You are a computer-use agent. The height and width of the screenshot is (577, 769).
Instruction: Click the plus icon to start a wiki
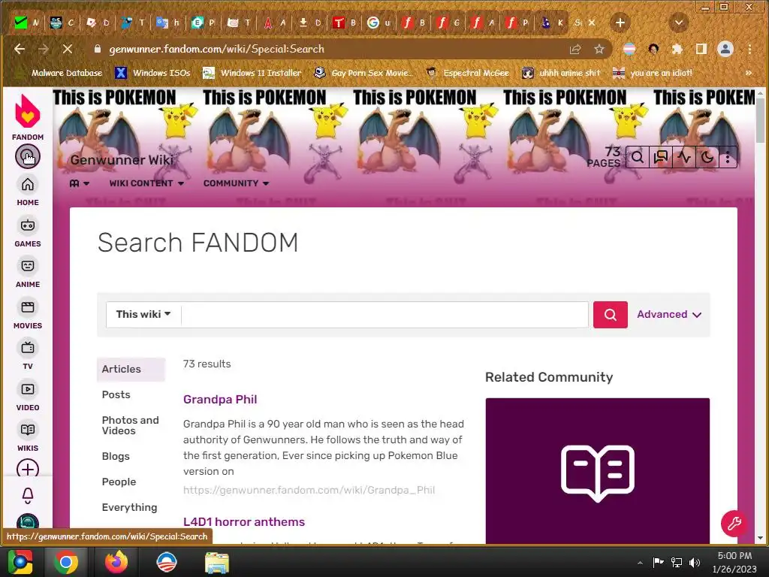pyautogui.click(x=28, y=468)
